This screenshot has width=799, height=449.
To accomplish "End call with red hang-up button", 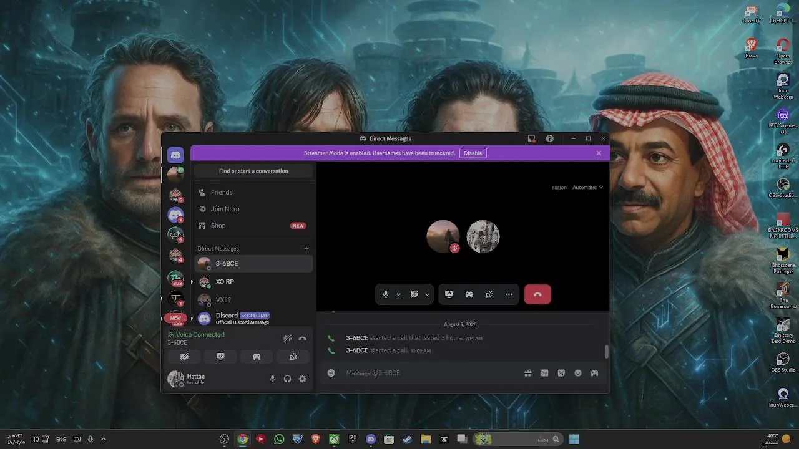I will [537, 294].
